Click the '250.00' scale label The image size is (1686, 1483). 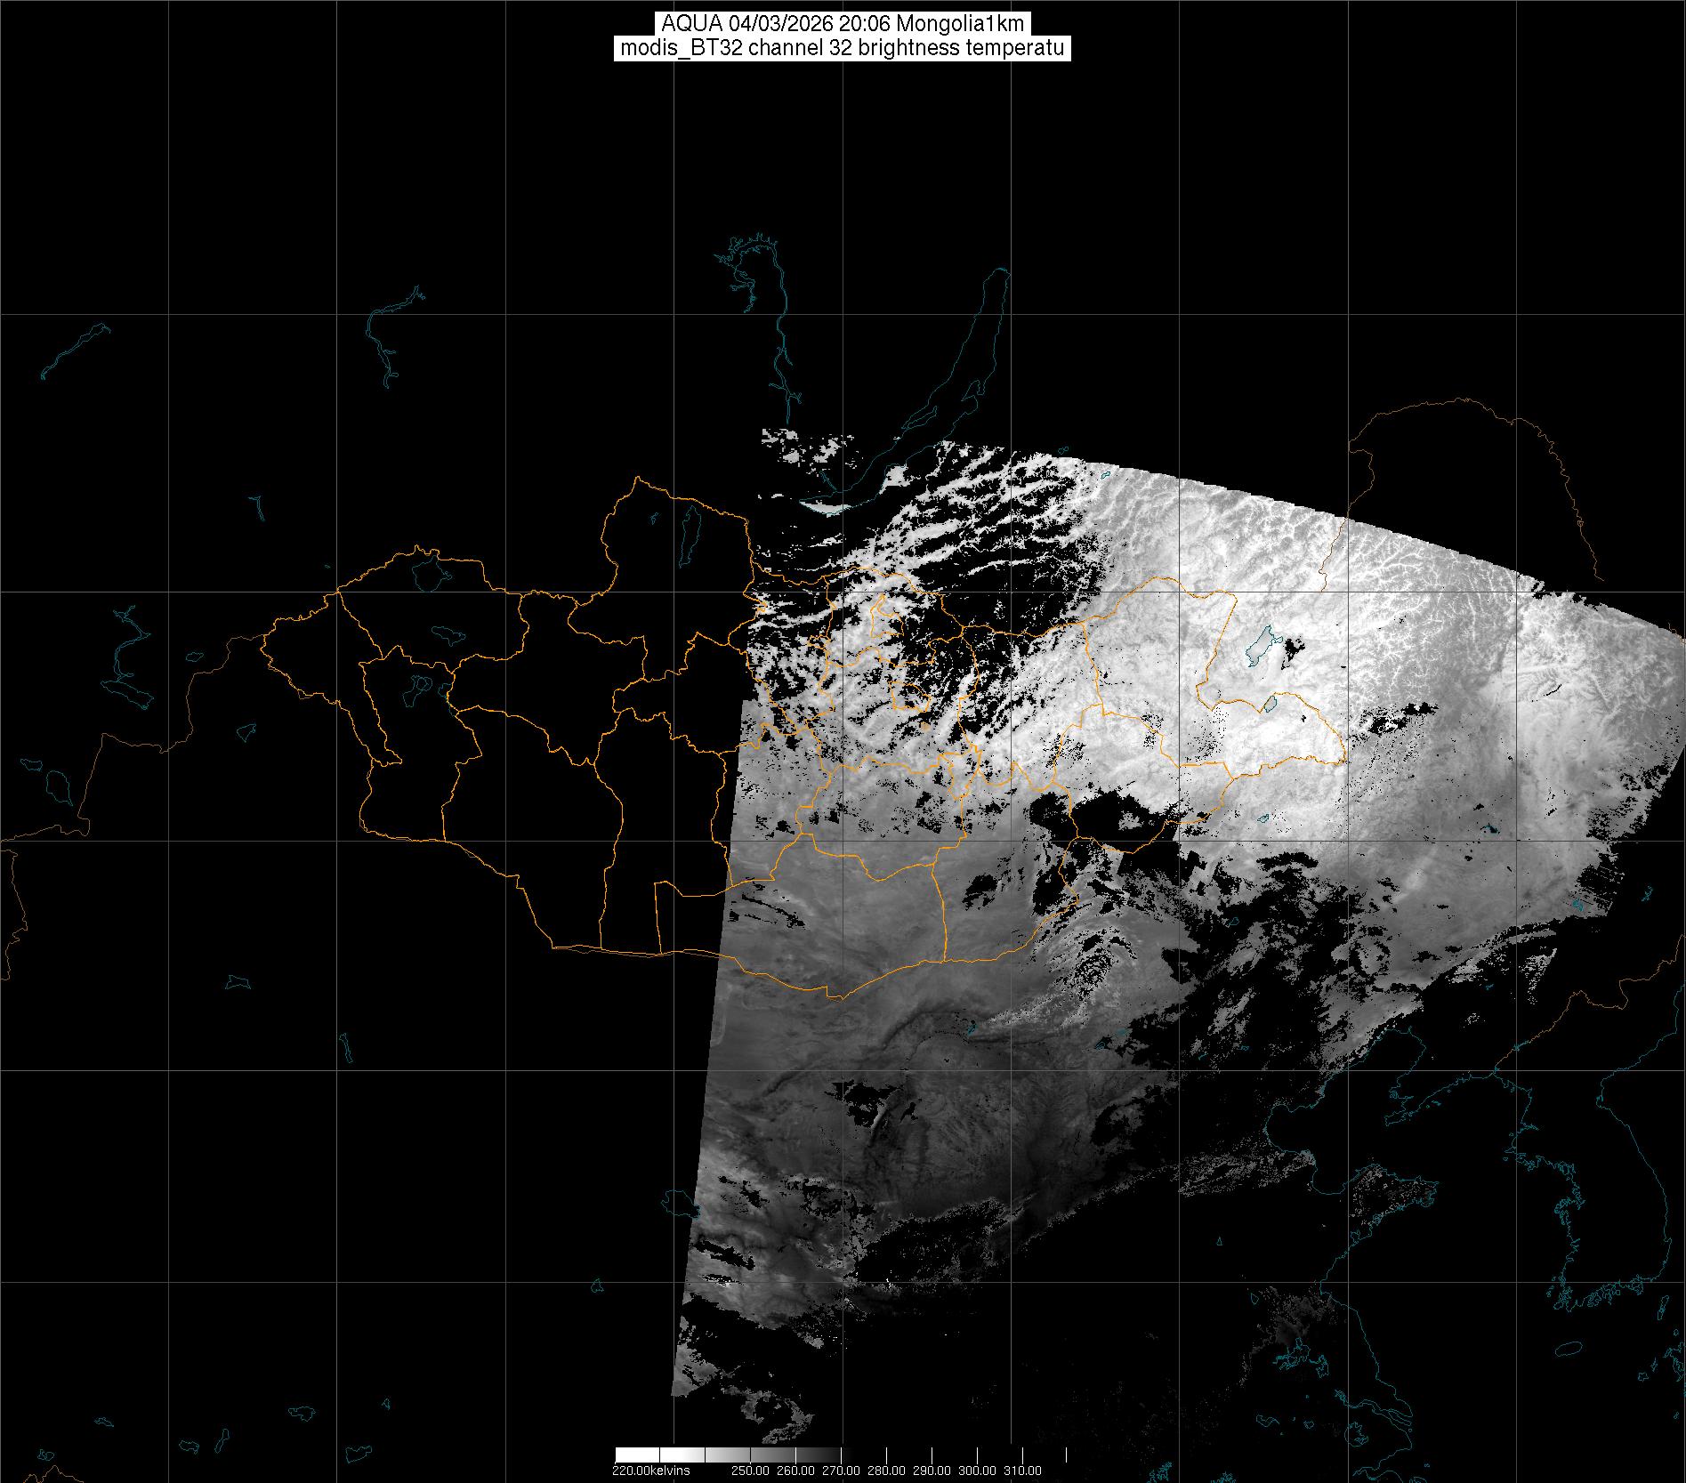pyautogui.click(x=750, y=1471)
